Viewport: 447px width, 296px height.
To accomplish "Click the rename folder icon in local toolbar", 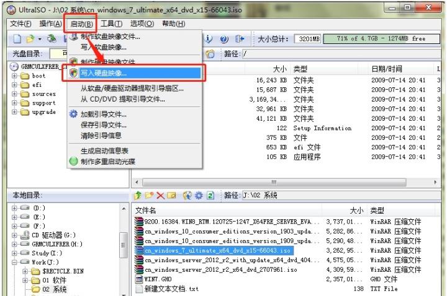I will [171, 195].
